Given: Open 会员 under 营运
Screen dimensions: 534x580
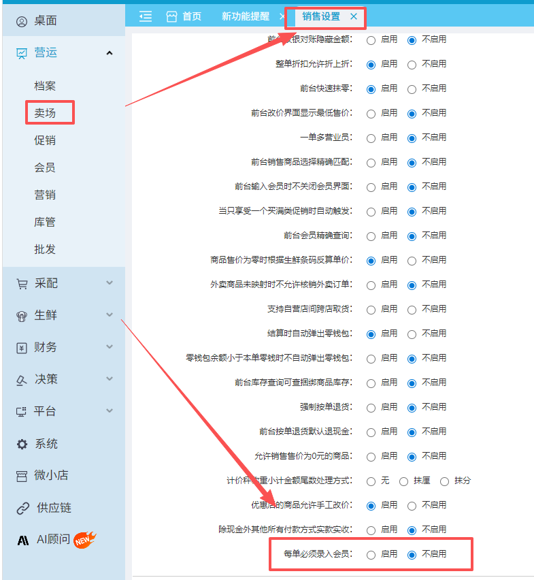Looking at the screenshot, I should 45,167.
